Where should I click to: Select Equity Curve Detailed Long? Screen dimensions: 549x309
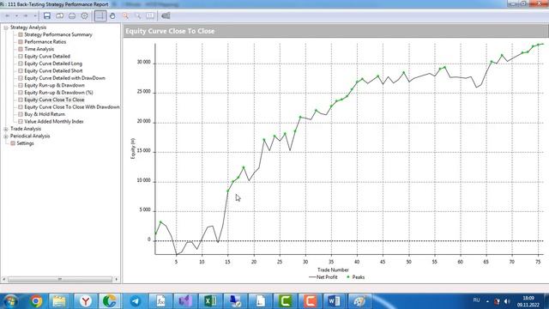coord(53,64)
